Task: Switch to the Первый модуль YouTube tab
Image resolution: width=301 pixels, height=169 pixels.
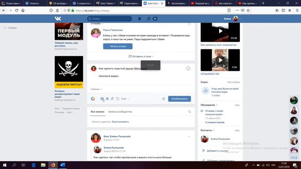Action: [x=201, y=3]
